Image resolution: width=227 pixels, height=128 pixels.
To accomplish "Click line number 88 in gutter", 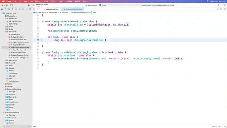I will pos(38,58).
